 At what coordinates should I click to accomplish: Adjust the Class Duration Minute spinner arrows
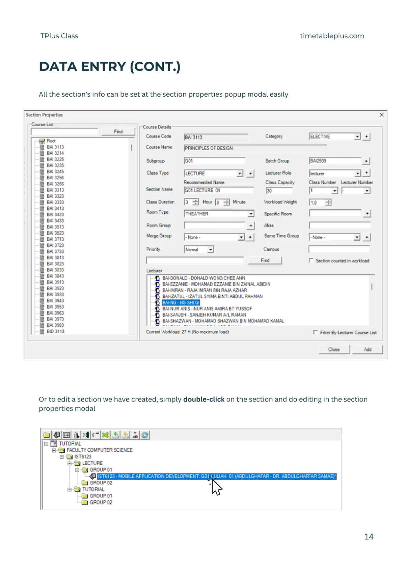pyautogui.click(x=226, y=202)
